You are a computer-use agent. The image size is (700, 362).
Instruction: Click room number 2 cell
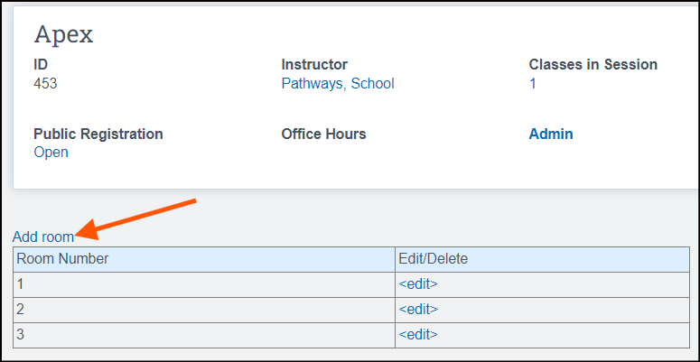(x=204, y=310)
